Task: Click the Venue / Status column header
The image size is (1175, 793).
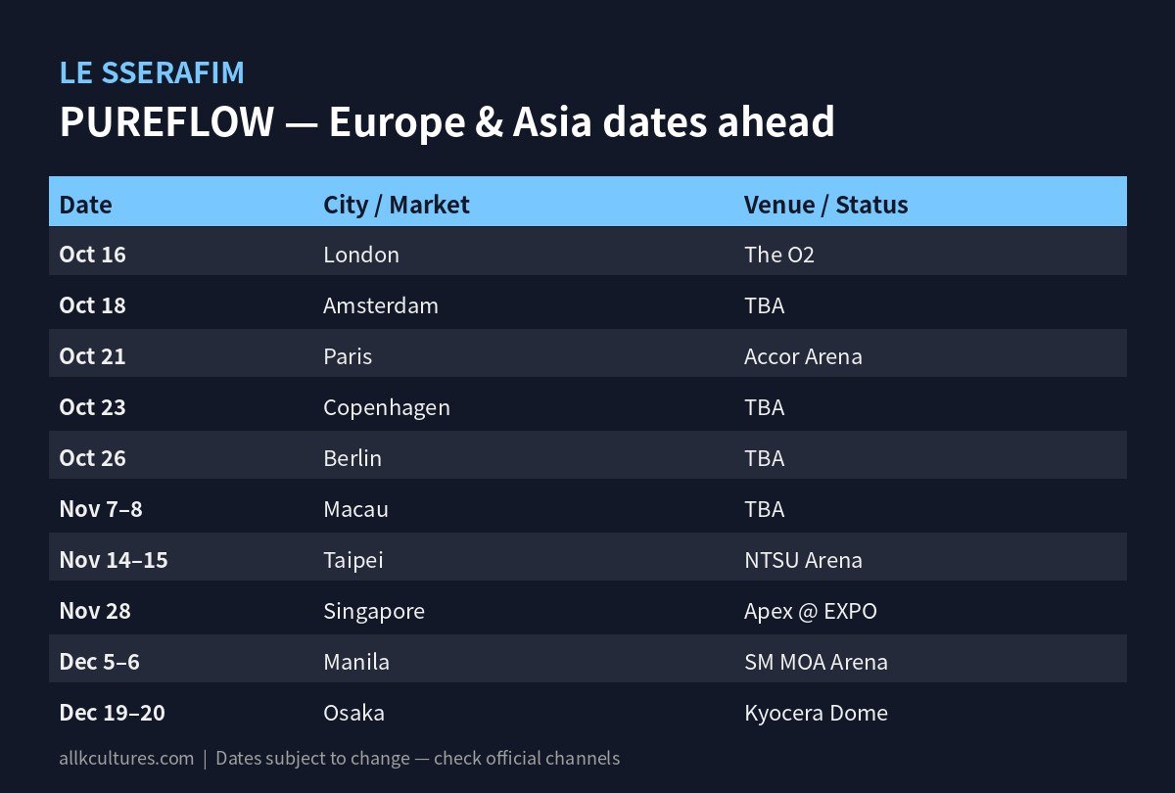Action: (826, 205)
